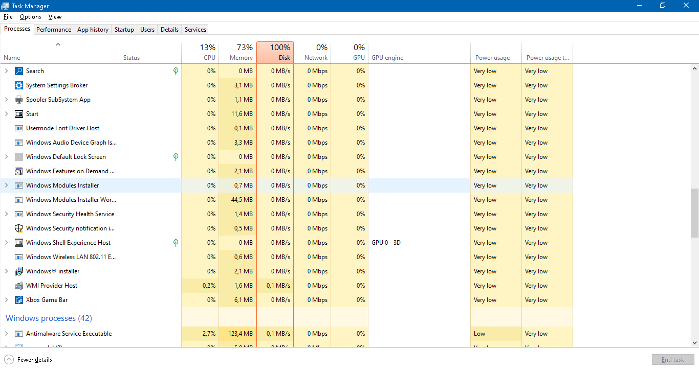Screen dimensions: 699x372
Task: Click the leaf icon for Shell Experience Host
Action: pyautogui.click(x=176, y=243)
